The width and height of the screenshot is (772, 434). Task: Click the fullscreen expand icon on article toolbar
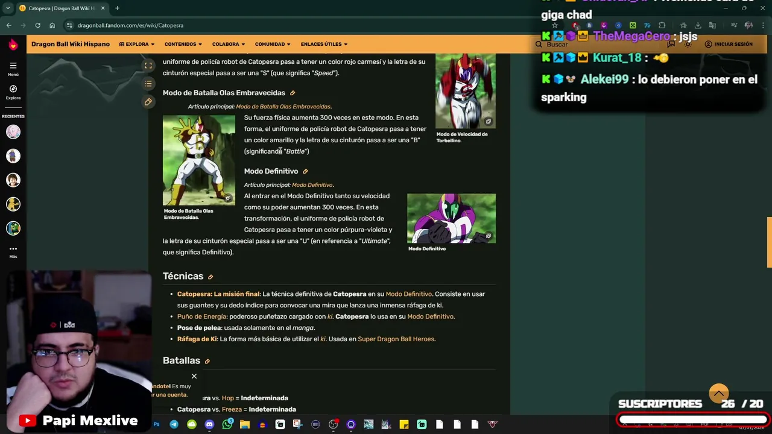pyautogui.click(x=148, y=65)
